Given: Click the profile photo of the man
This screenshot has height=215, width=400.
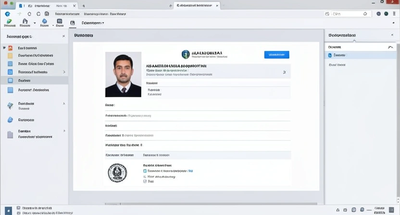Looking at the screenshot, I should [x=123, y=74].
